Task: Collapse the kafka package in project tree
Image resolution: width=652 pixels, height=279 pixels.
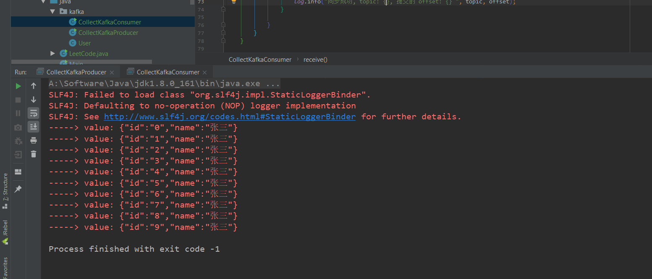Action: pyautogui.click(x=52, y=11)
